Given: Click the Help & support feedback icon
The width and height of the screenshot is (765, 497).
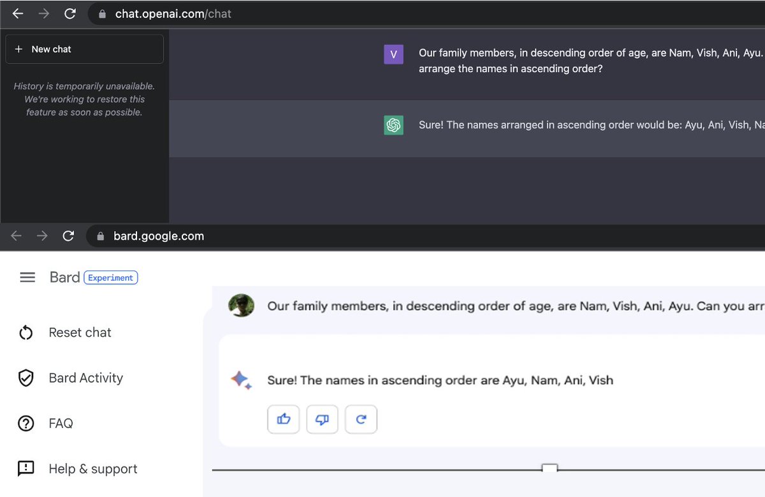Looking at the screenshot, I should click(x=25, y=469).
